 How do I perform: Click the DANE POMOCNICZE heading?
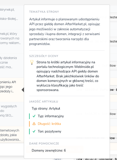point(44,143)
